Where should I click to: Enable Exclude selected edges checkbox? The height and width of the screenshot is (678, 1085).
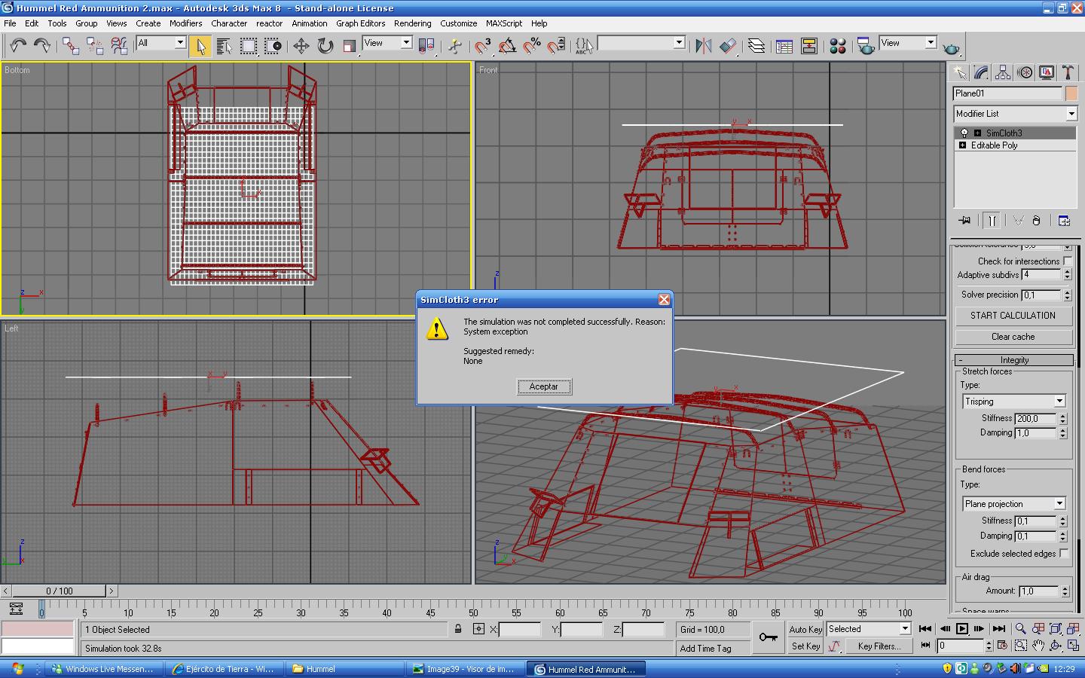1064,554
